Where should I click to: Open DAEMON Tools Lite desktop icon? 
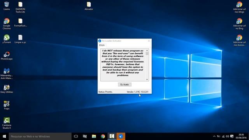(20, 7)
